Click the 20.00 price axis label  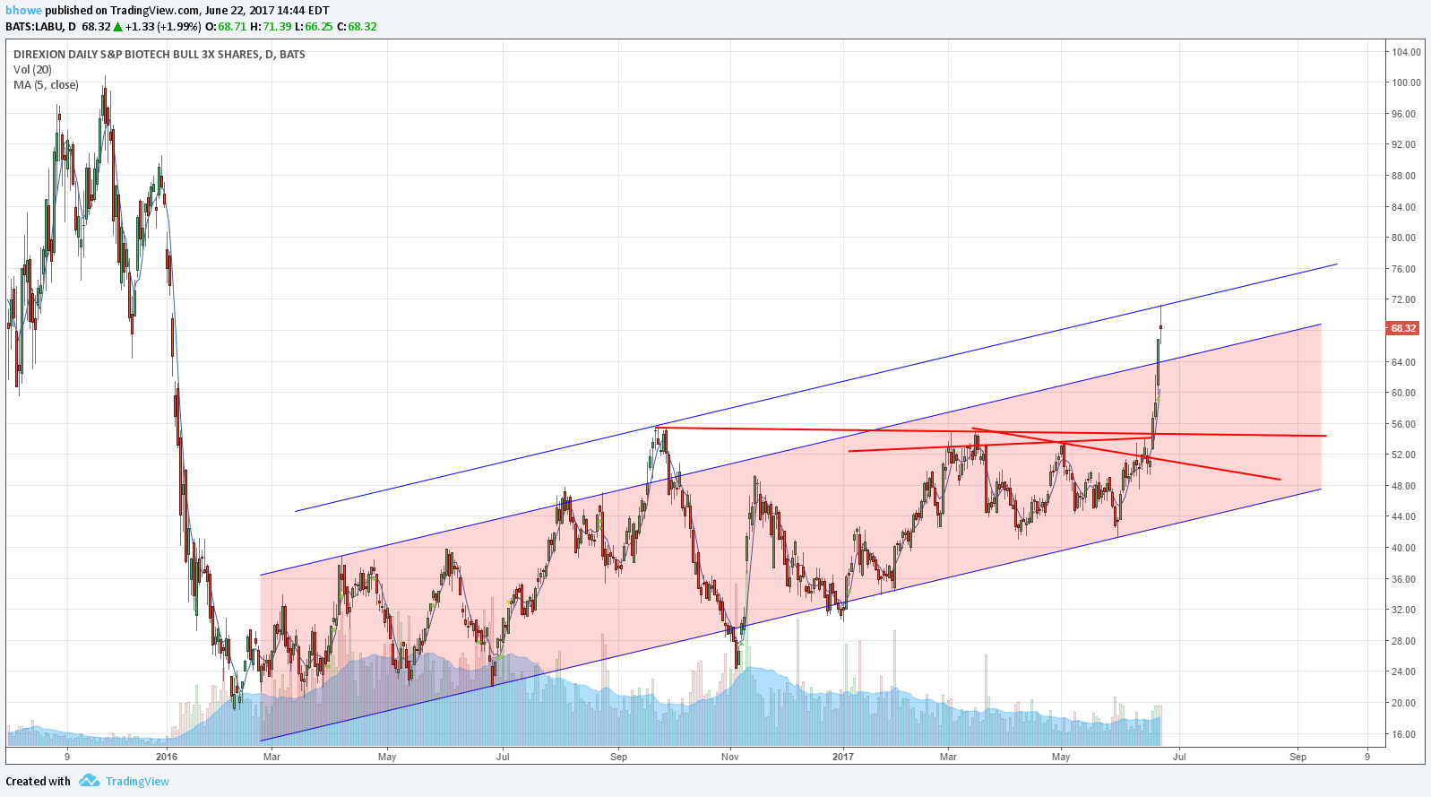pyautogui.click(x=1404, y=703)
